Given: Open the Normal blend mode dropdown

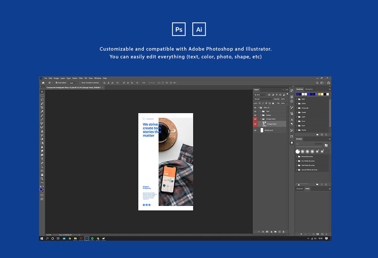Looking at the screenshot, I should coord(263,99).
